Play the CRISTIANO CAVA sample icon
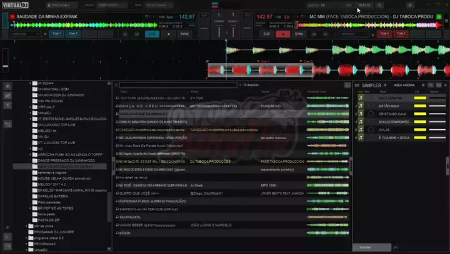The image size is (450, 254). 361,114
